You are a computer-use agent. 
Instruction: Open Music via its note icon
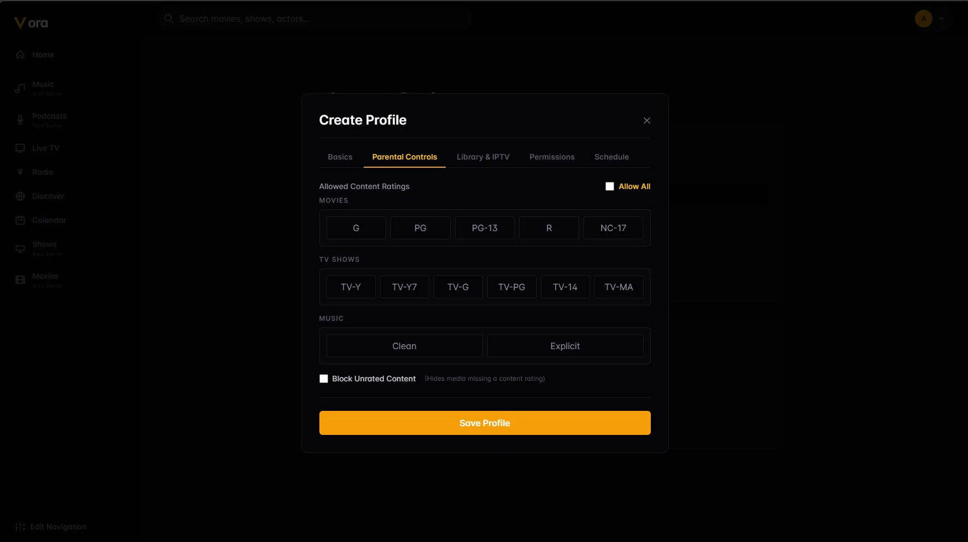[20, 89]
